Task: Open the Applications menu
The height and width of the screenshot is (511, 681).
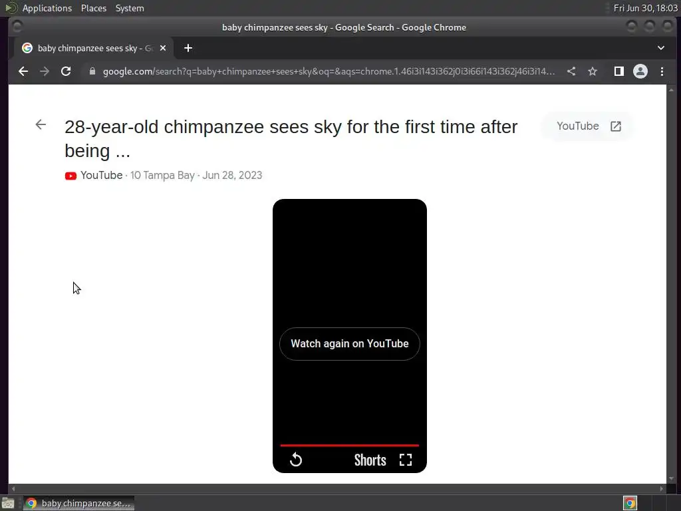Action: click(47, 8)
